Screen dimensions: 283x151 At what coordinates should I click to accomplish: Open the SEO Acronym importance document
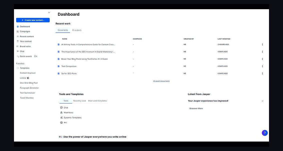click(88, 52)
